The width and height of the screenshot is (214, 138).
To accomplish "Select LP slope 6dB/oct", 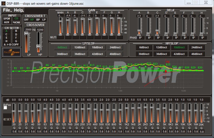I will pyautogui.click(x=62, y=47).
